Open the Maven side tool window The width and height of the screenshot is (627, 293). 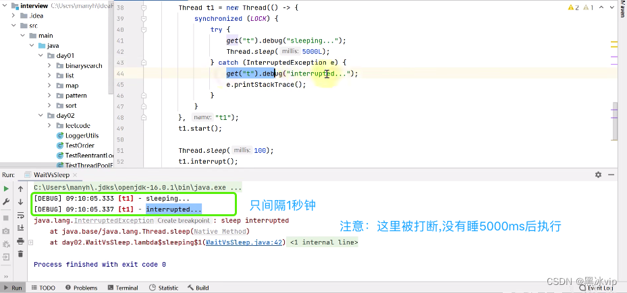click(622, 9)
